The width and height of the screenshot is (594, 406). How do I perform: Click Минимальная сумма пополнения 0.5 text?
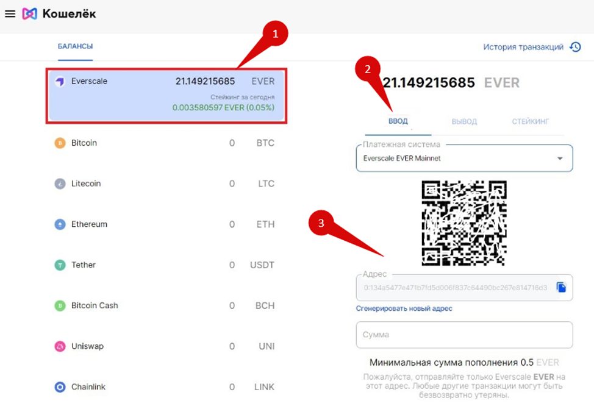[451, 363]
